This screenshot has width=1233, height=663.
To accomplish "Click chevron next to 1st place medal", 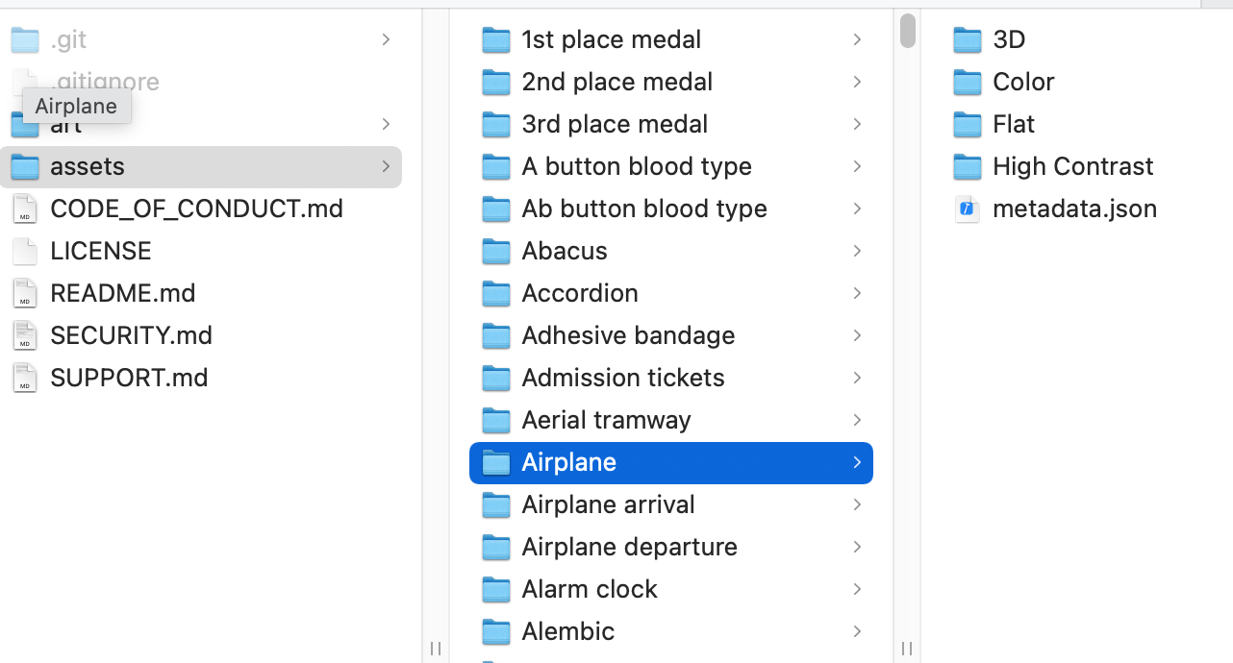I will click(856, 39).
